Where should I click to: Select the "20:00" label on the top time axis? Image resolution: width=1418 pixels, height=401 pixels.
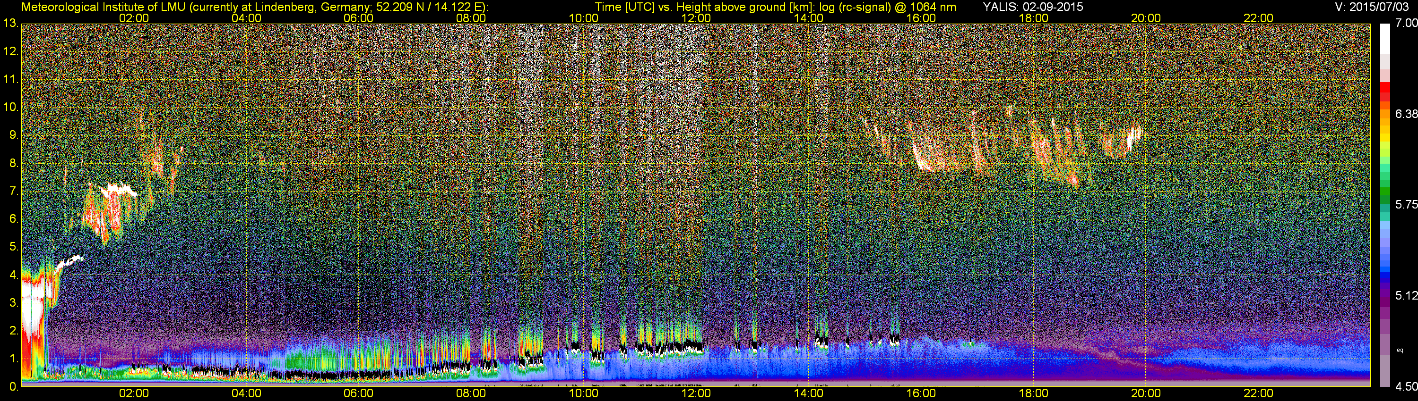[1146, 18]
